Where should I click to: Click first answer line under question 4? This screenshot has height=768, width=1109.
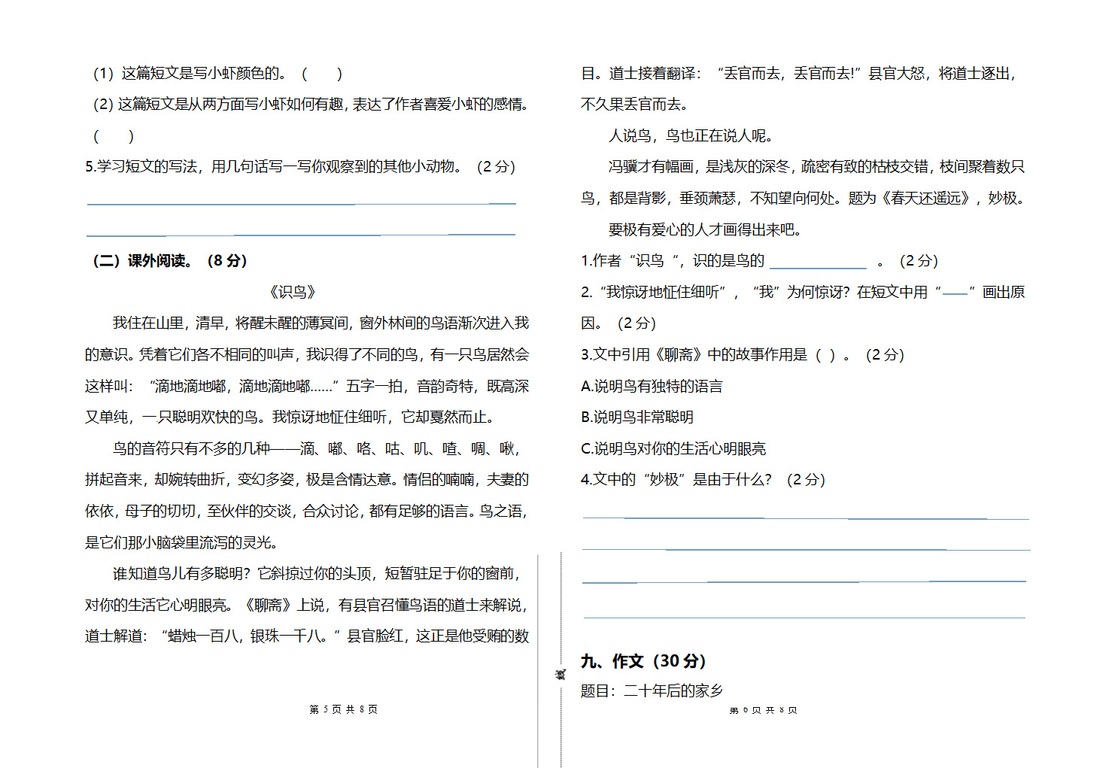806,518
